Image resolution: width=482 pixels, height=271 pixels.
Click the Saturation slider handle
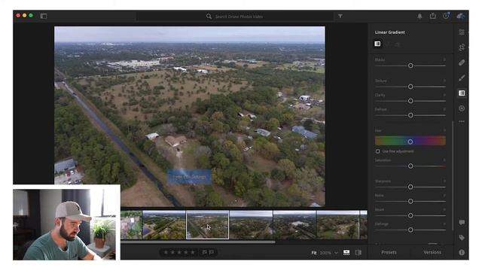[x=410, y=166]
